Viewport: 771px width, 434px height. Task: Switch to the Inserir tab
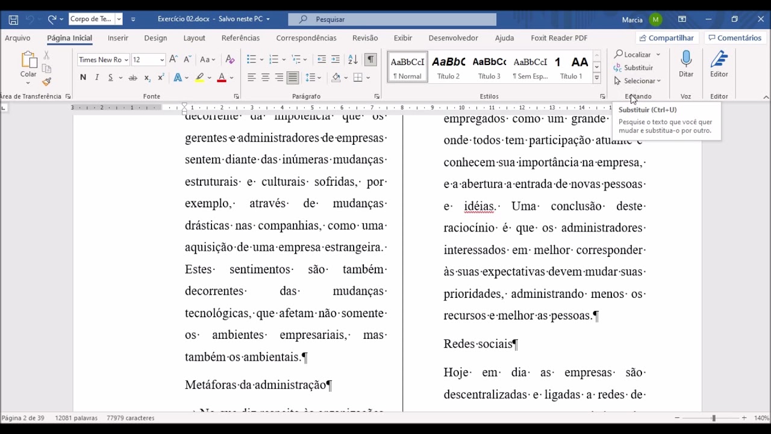click(118, 38)
